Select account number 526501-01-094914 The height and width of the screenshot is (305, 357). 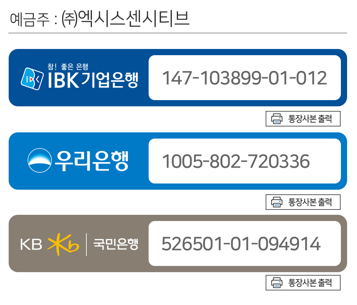[x=241, y=244]
